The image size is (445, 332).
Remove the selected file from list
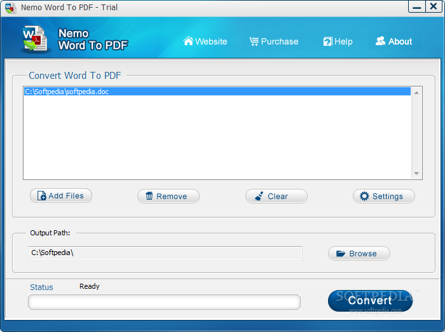click(x=168, y=197)
